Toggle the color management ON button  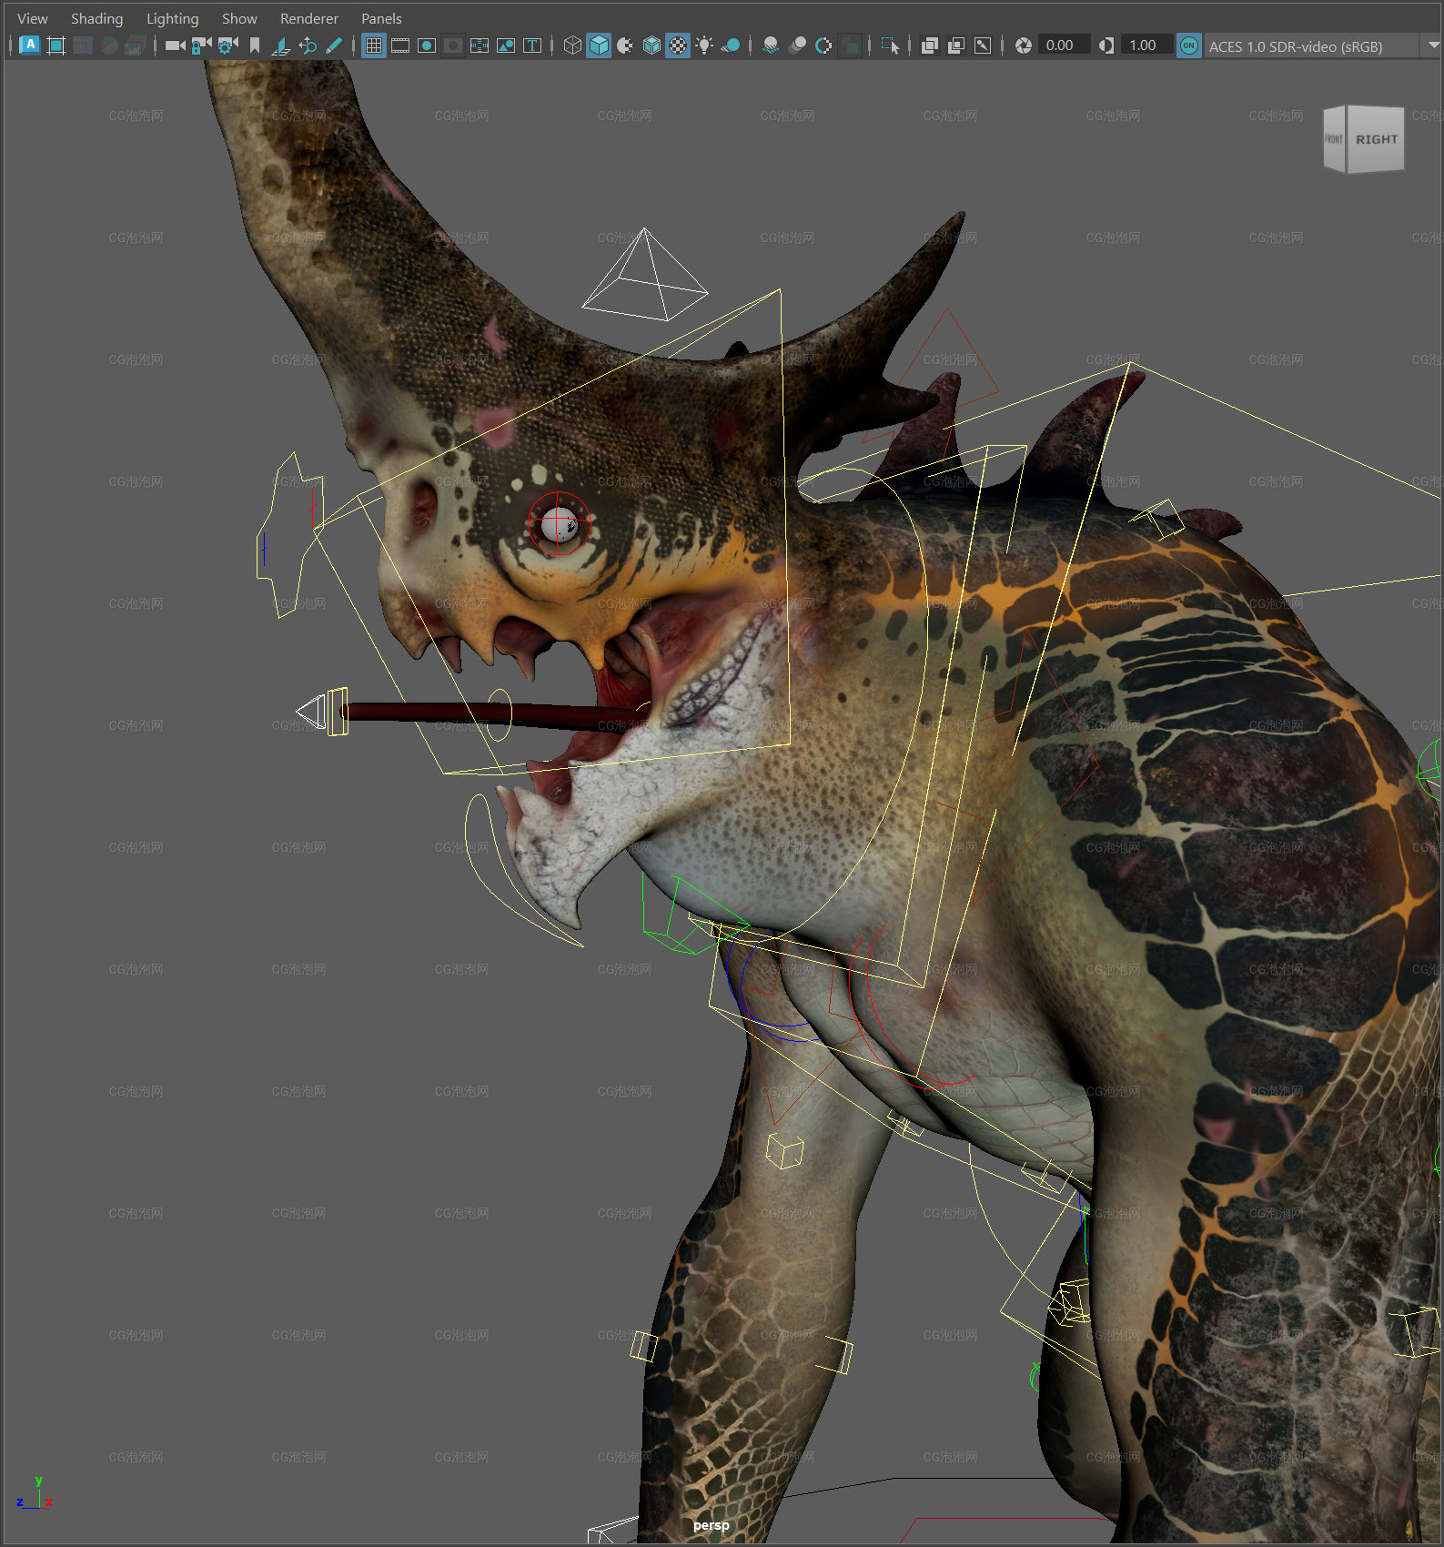click(x=1188, y=45)
